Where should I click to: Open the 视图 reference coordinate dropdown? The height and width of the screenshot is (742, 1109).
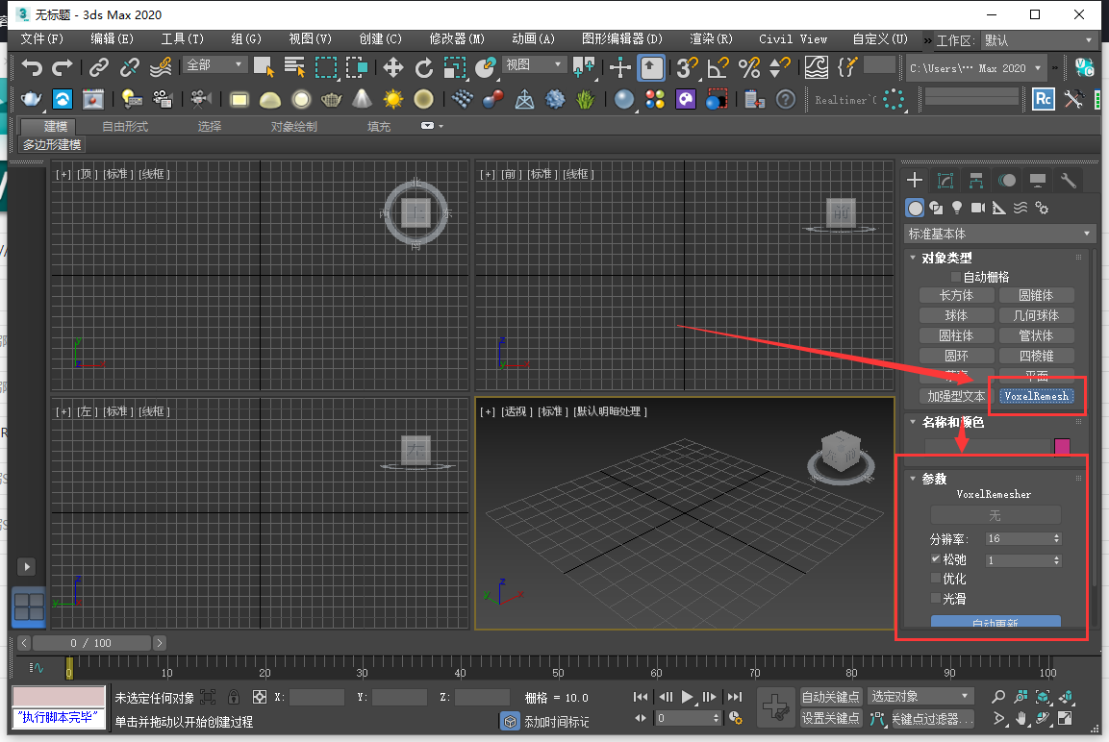pyautogui.click(x=534, y=65)
